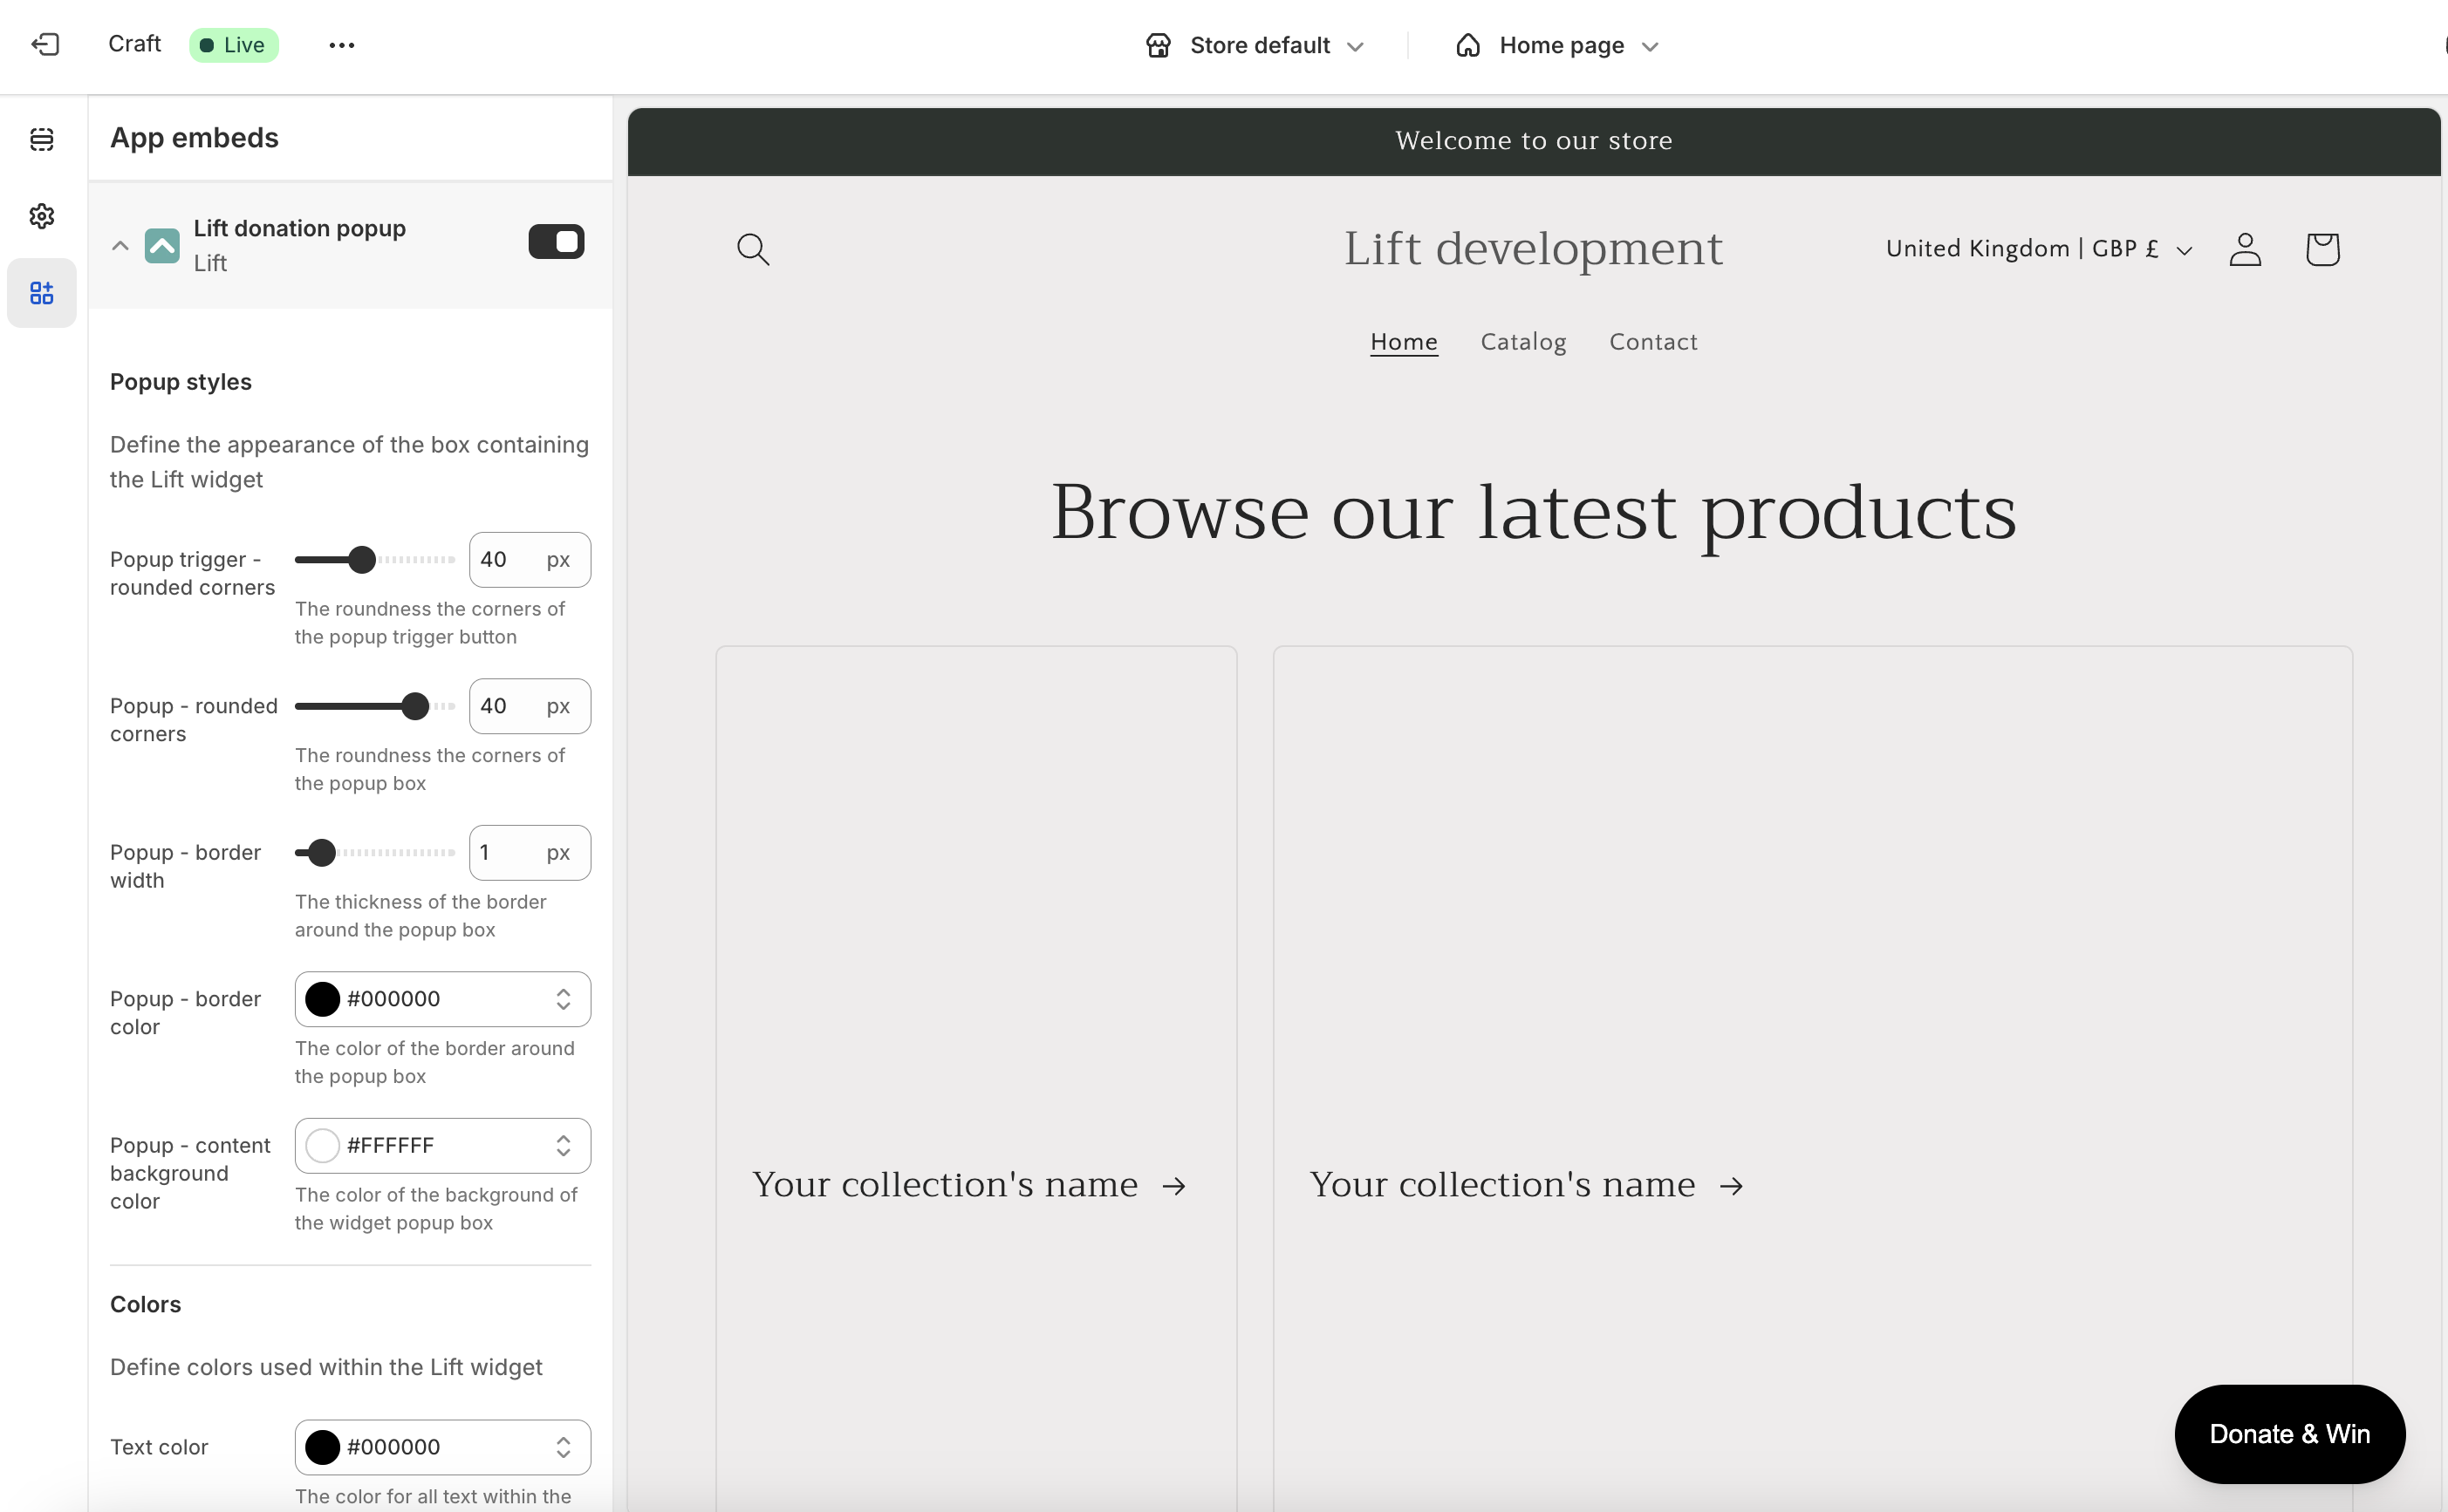The width and height of the screenshot is (2448, 1512).
Task: Toggle off the Lift donation popup embed
Action: tap(557, 242)
